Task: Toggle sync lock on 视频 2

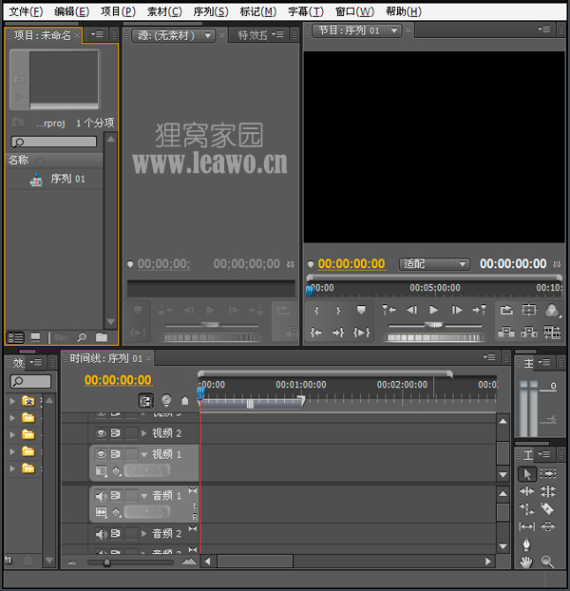Action: 115,433
